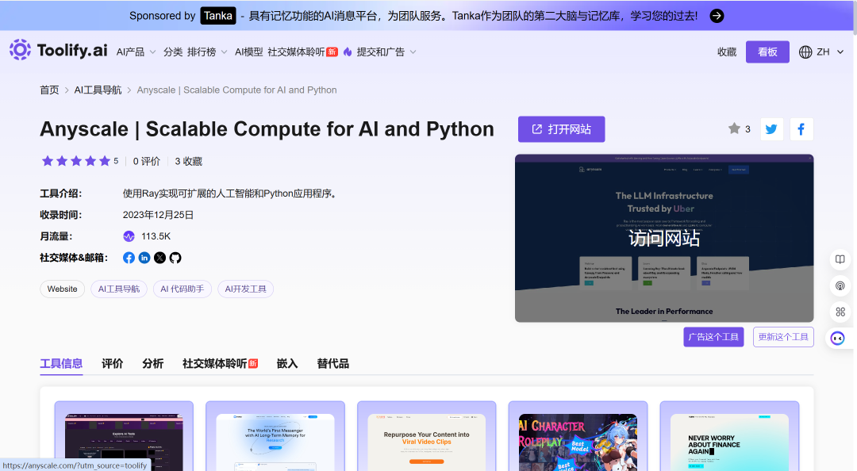857x471 pixels.
Task: Switch to the 替代品 tab
Action: (332, 364)
